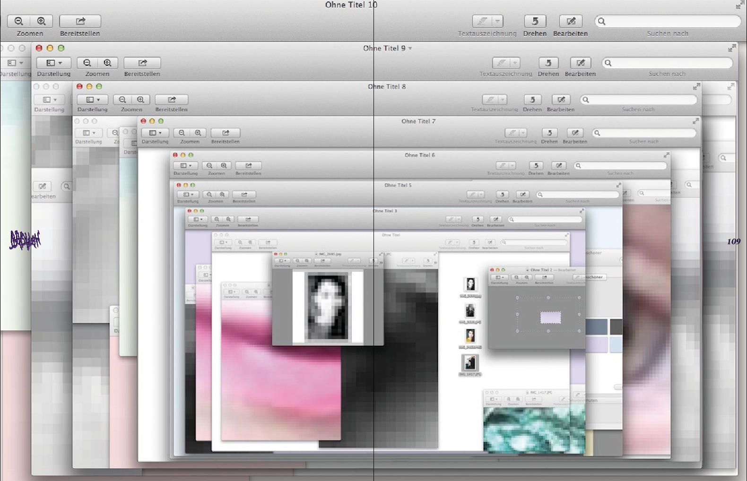Click Bereitstellen share icon in Ohne Titel 9
The height and width of the screenshot is (481, 747).
(x=142, y=63)
